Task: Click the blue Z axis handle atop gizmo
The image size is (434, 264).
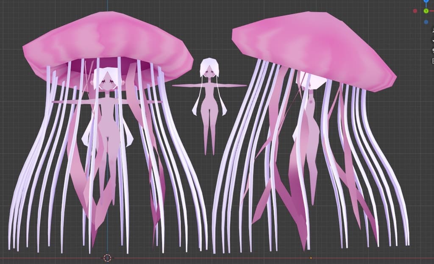Action: coord(426,1)
